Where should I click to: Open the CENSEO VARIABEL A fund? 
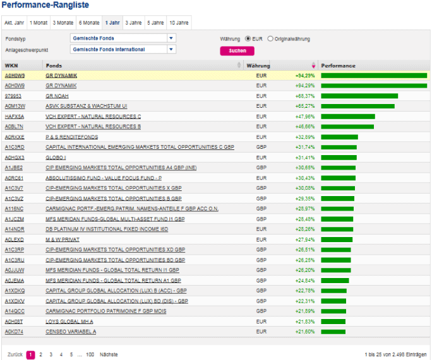point(71,331)
